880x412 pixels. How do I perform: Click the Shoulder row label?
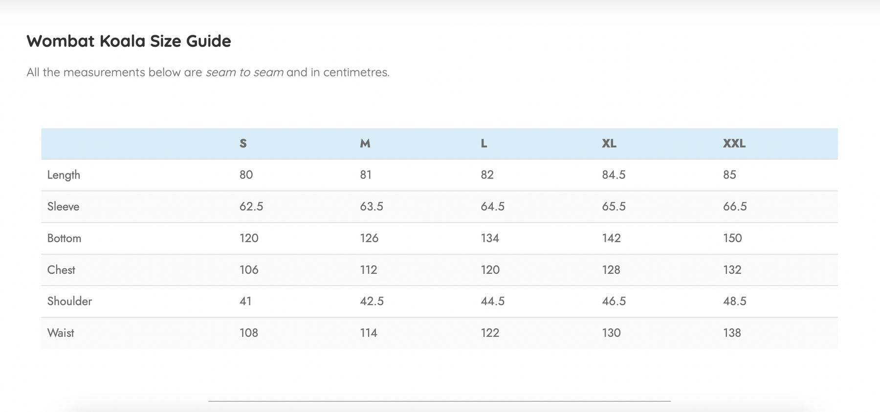point(69,301)
